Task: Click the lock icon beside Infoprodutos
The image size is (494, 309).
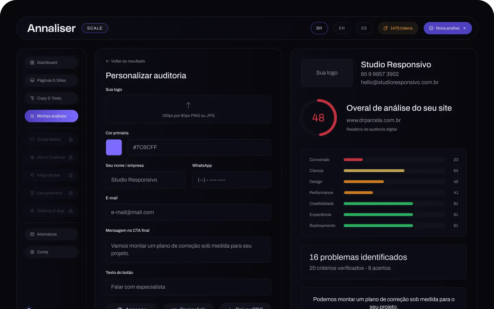Action: coord(71,175)
